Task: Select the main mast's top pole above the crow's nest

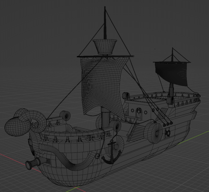Action: pos(105,23)
